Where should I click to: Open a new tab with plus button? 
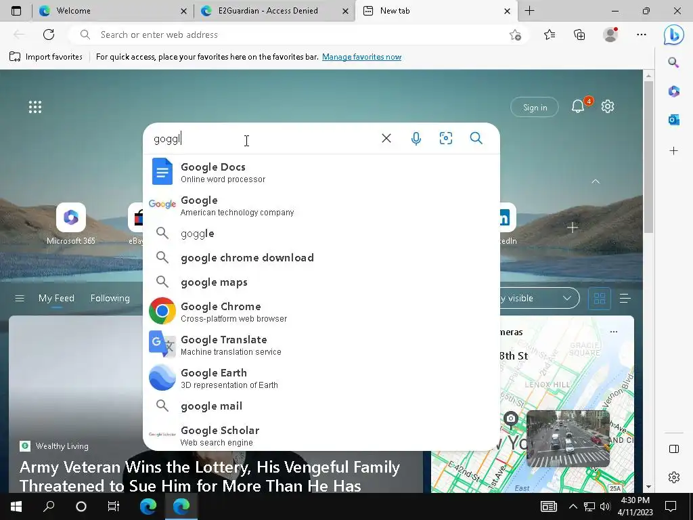point(529,11)
